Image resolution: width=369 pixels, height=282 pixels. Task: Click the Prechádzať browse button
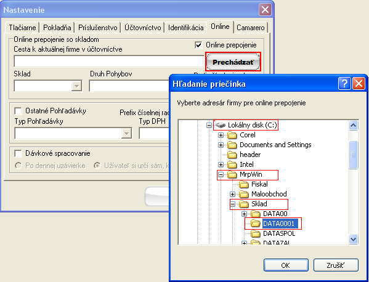click(233, 62)
